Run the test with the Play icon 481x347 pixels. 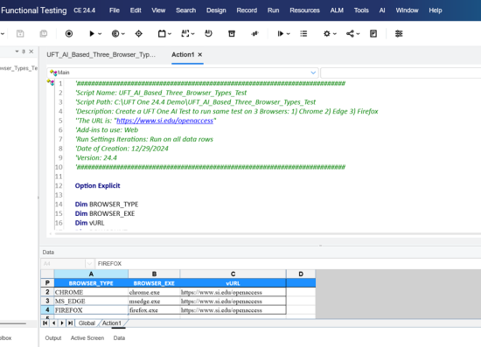(92, 33)
